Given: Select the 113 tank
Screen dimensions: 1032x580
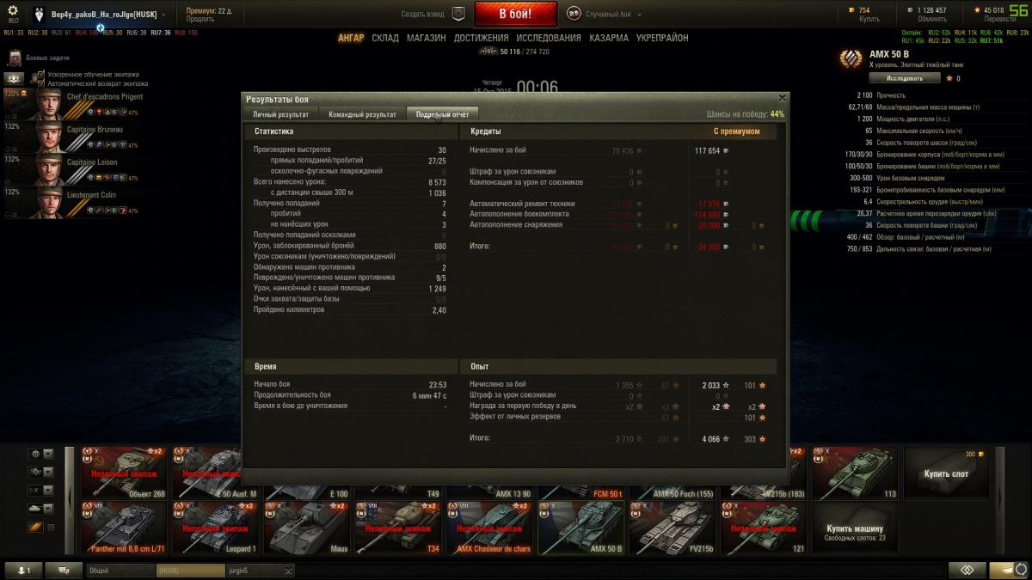Looking at the screenshot, I should (855, 473).
